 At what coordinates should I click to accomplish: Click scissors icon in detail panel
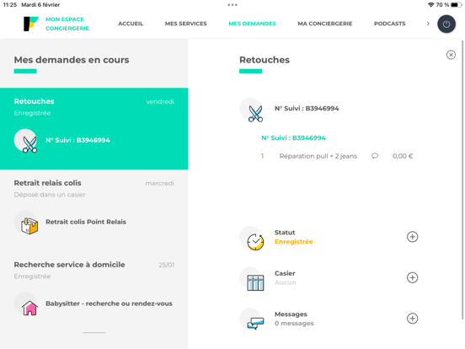(x=255, y=114)
